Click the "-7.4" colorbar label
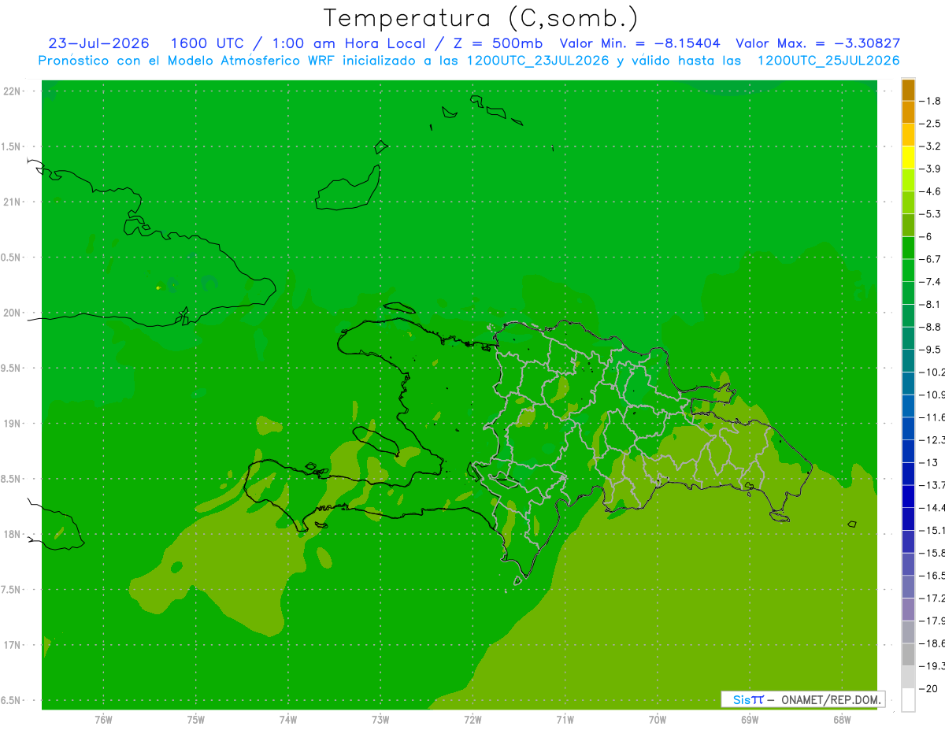 coord(929,282)
